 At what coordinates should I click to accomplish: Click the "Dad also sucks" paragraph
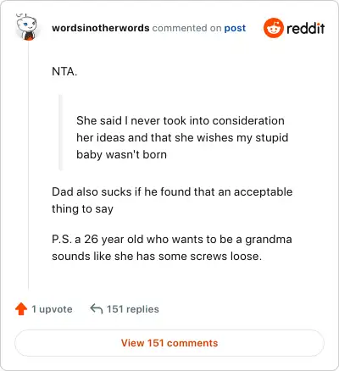click(x=172, y=200)
